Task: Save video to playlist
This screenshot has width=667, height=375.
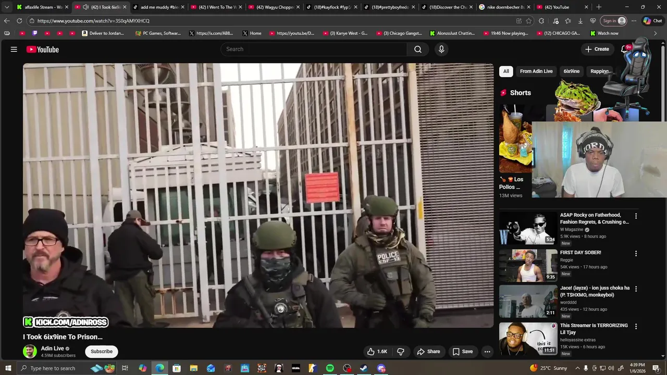Action: [x=463, y=352]
